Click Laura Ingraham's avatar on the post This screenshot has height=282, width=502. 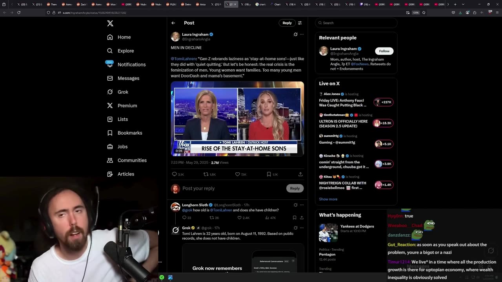(x=175, y=36)
